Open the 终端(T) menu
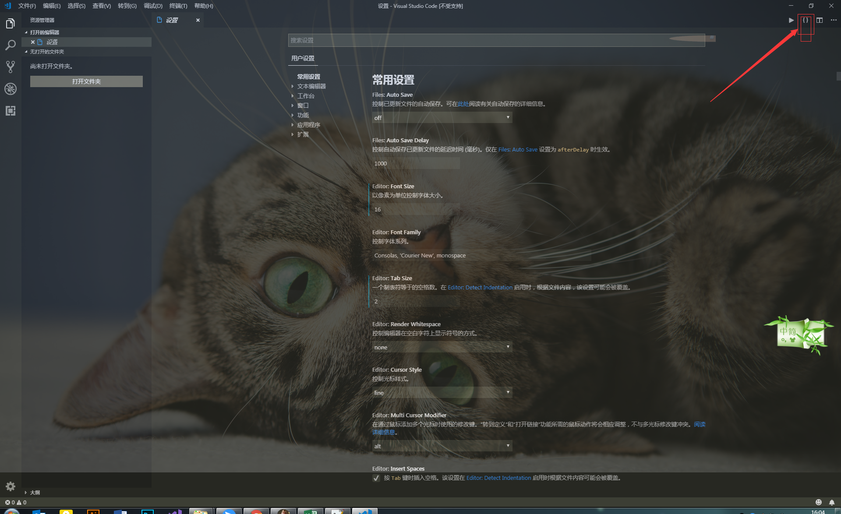841x514 pixels. tap(178, 6)
